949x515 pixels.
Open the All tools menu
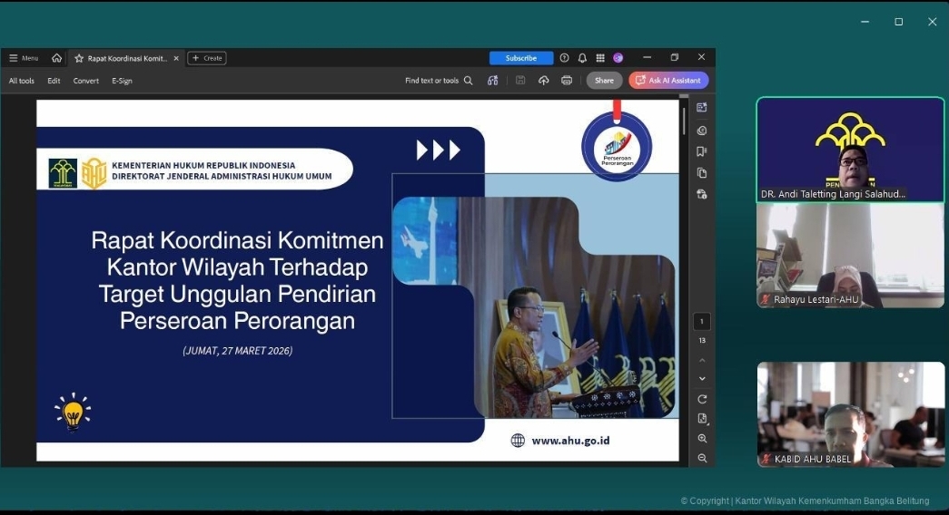21,81
